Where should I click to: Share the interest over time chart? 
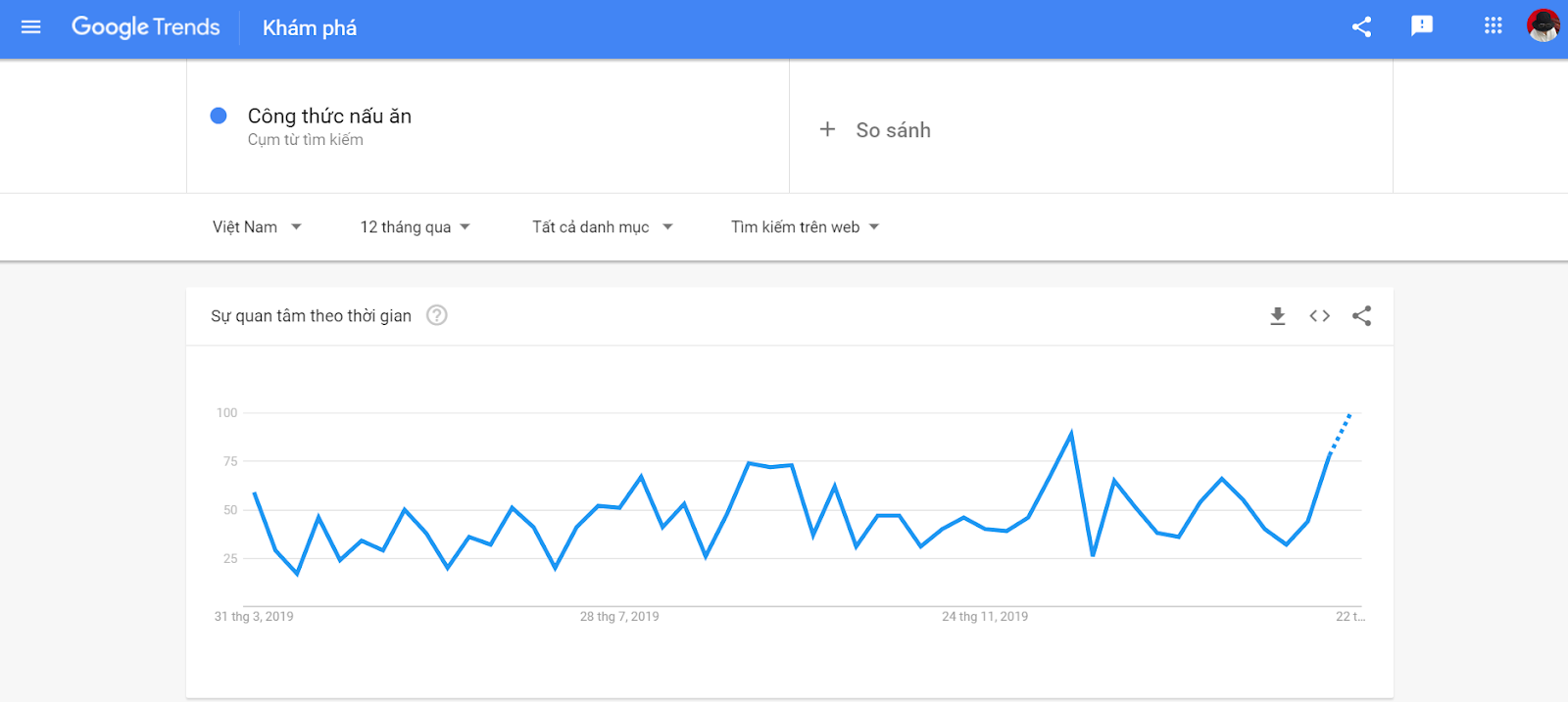(x=1361, y=316)
